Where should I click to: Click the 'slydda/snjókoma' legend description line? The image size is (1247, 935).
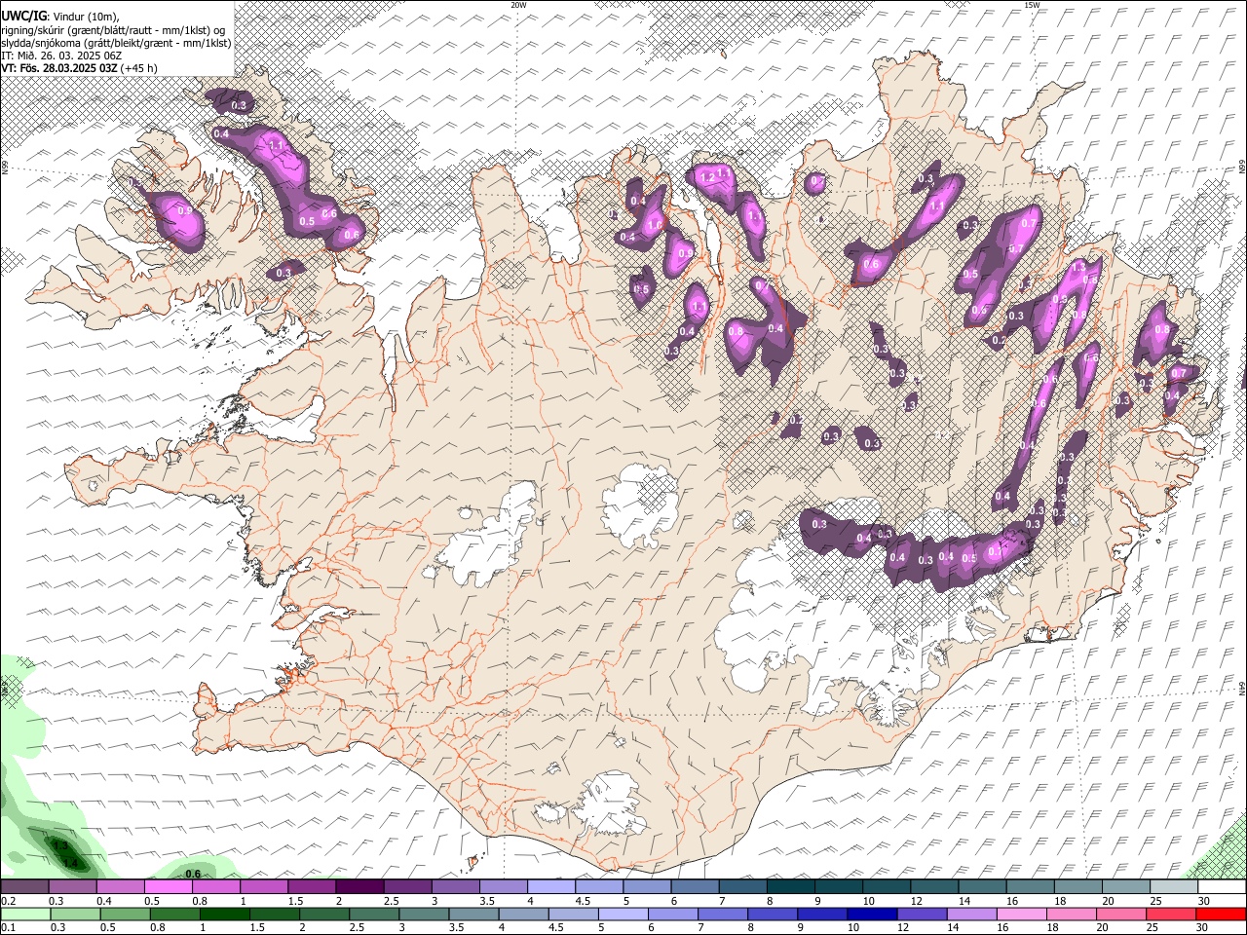coord(116,43)
